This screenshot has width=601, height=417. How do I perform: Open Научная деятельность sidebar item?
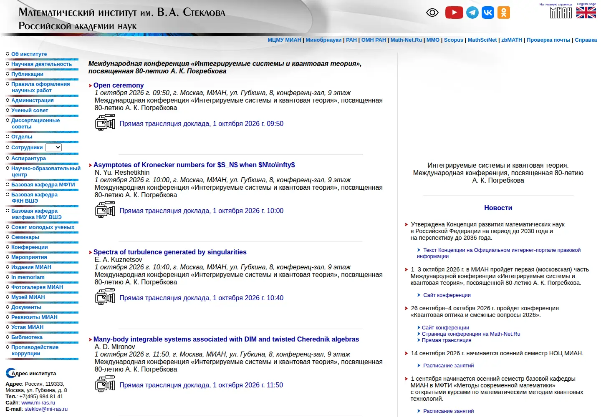(x=41, y=64)
